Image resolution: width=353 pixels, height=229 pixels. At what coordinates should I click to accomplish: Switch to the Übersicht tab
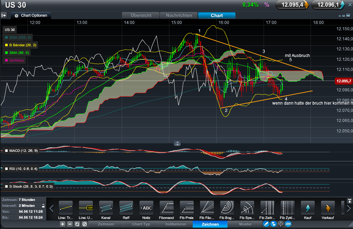pos(141,15)
